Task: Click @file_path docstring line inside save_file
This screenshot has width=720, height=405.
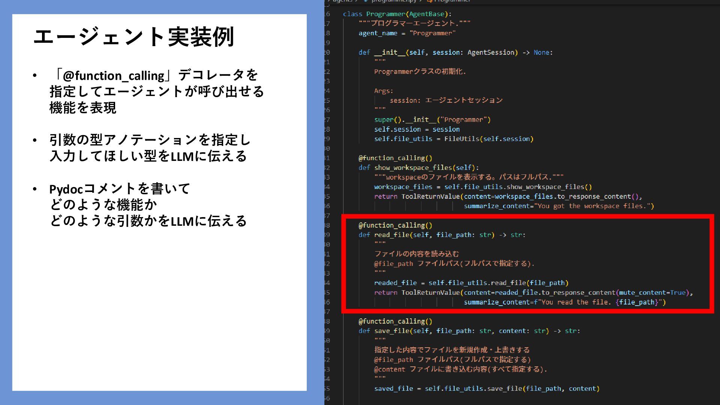Action: coord(453,360)
